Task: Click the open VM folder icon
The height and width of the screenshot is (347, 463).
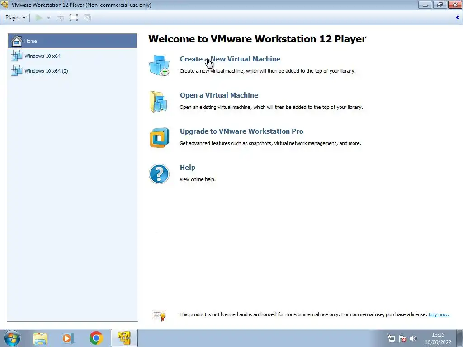Action: click(x=159, y=102)
